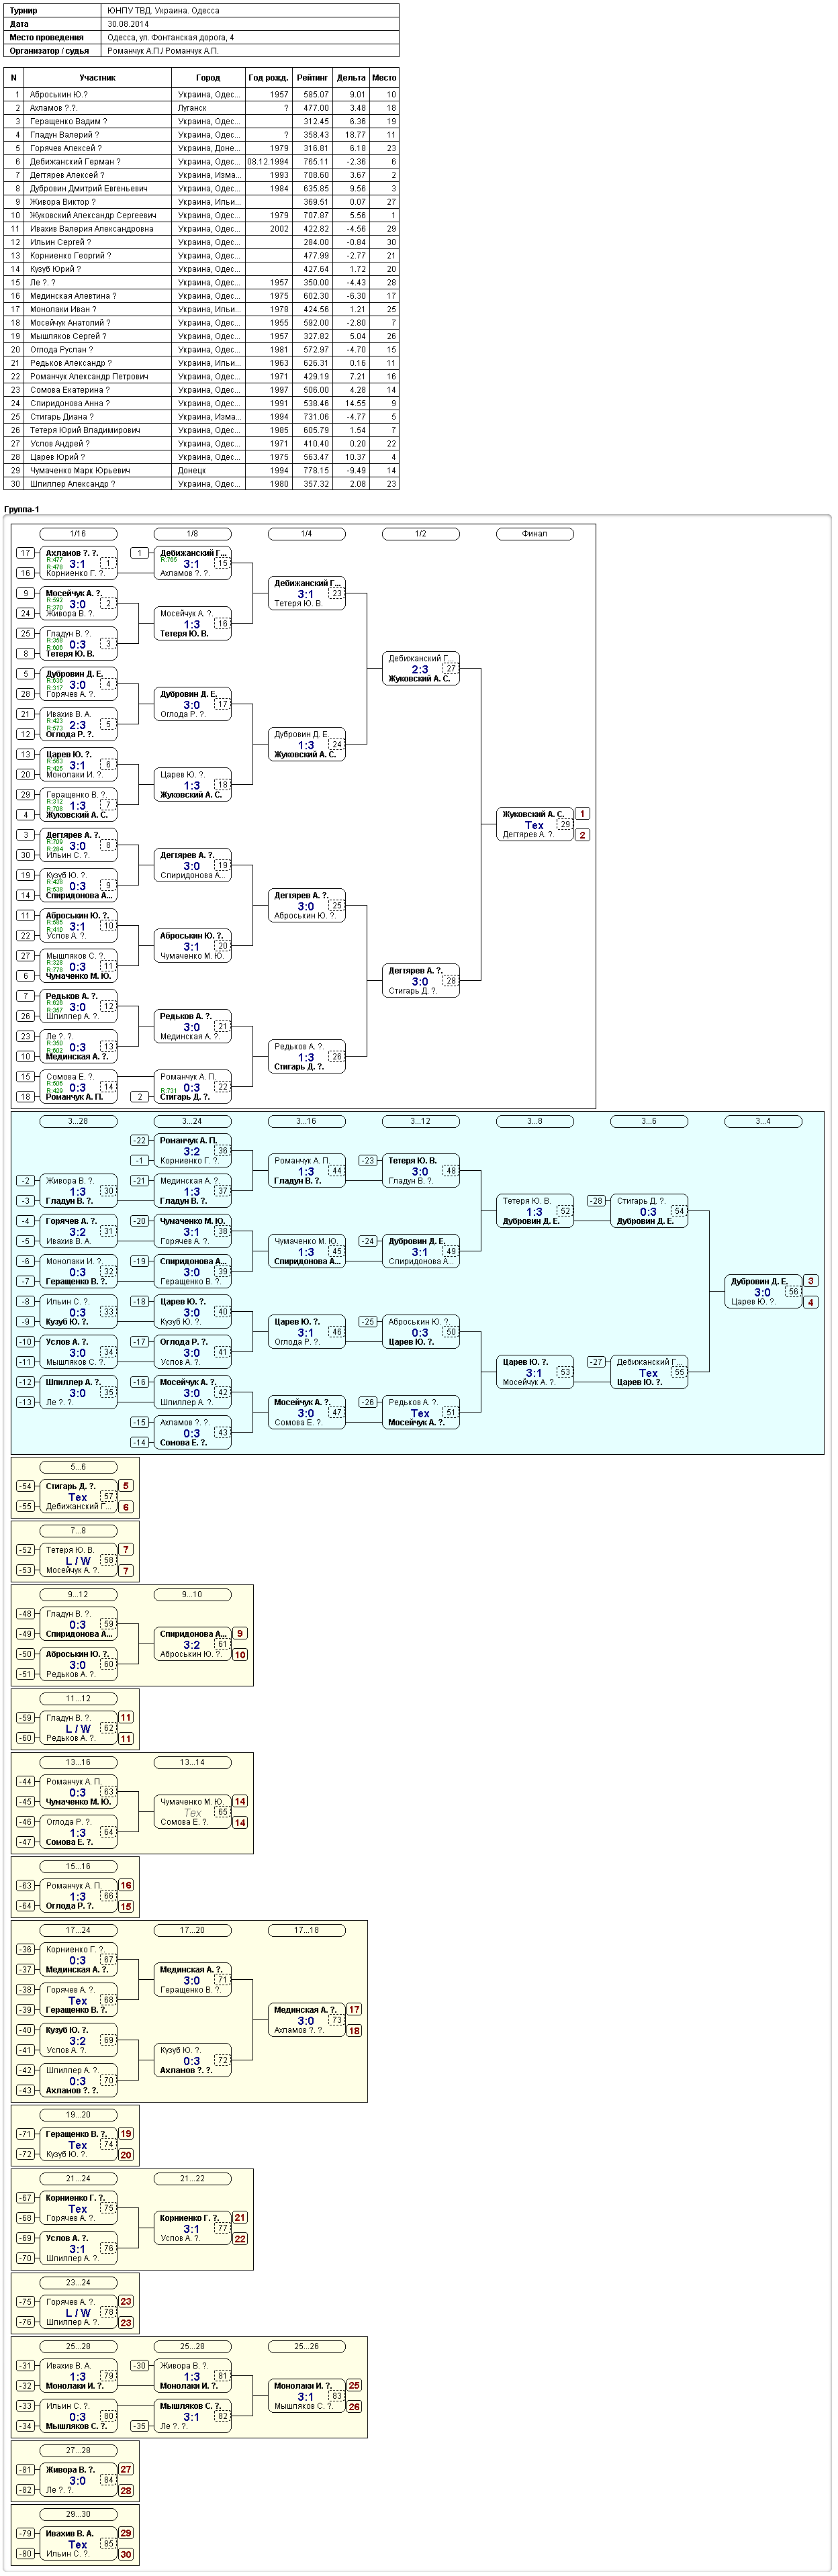Click the 3...12 round label
The image size is (838, 2576).
[x=420, y=1121]
